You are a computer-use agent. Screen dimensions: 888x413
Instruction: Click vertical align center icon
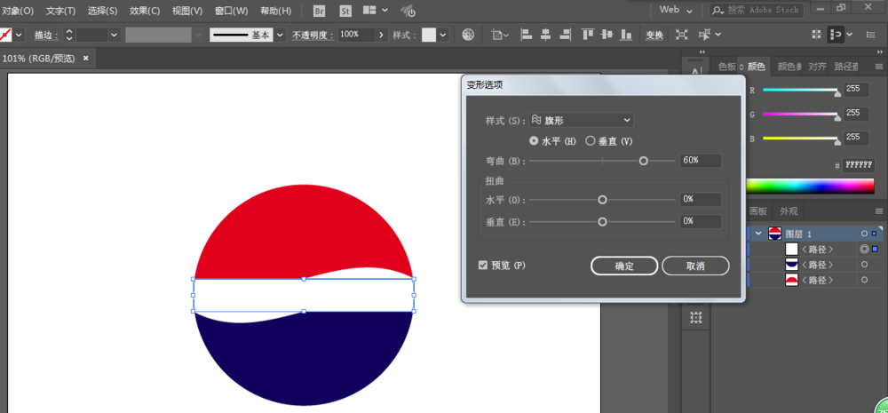[x=607, y=35]
